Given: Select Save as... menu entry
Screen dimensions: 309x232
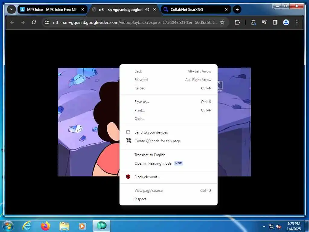Looking at the screenshot, I should pos(168,102).
